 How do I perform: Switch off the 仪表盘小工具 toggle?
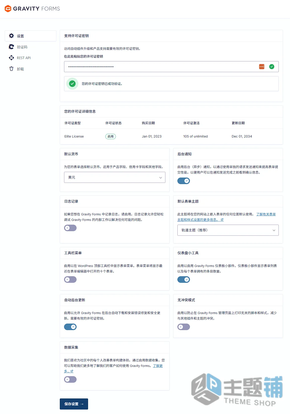tap(184, 280)
